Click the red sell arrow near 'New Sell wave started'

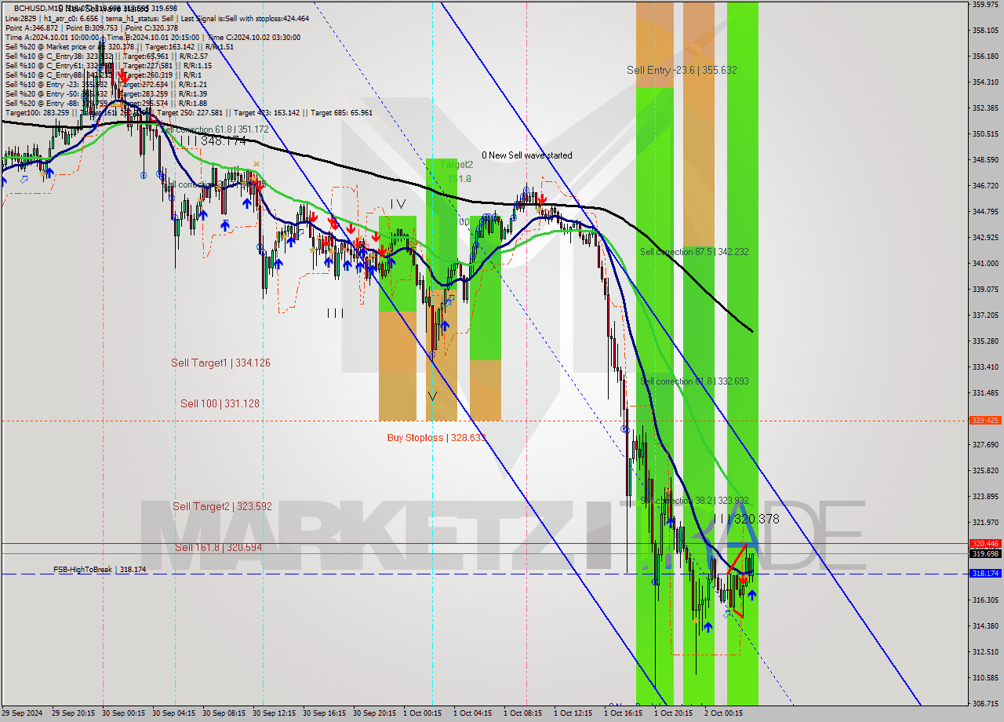(542, 200)
